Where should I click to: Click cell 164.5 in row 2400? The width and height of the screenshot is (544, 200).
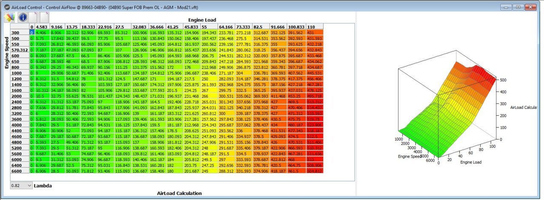point(158,103)
